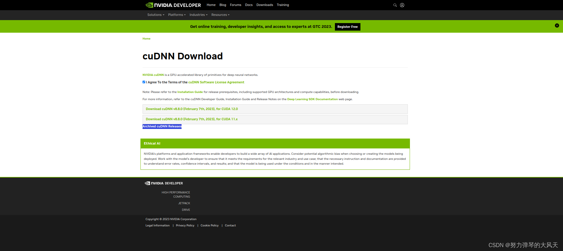Dismiss the green GTC banner
Viewport: 563px width, 251px height.
[557, 25]
